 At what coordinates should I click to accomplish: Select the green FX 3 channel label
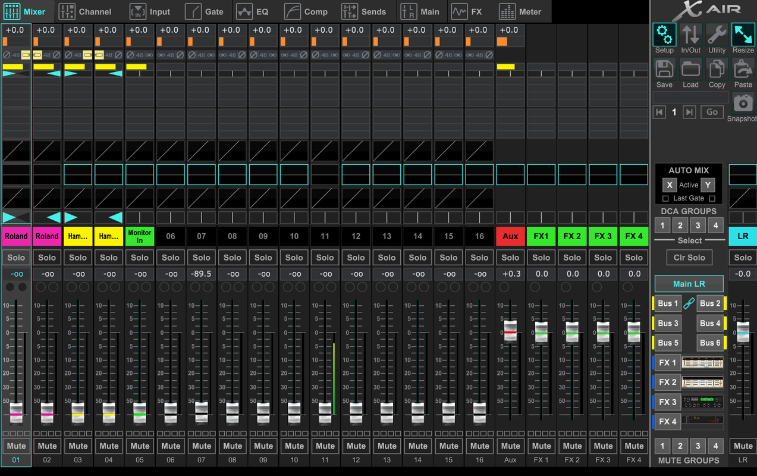(603, 236)
